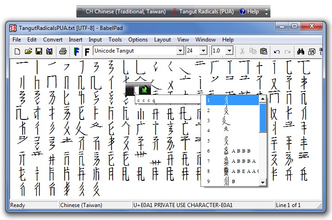The height and width of the screenshot is (220, 332).
Task: Minimize the BabelPad window
Action: pos(282,26)
